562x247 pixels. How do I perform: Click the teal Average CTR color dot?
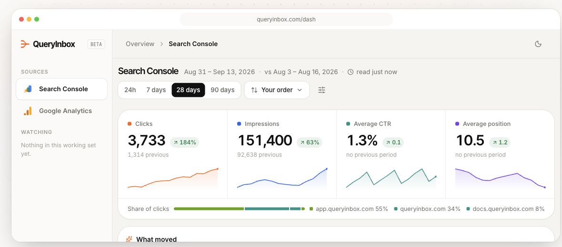point(348,124)
